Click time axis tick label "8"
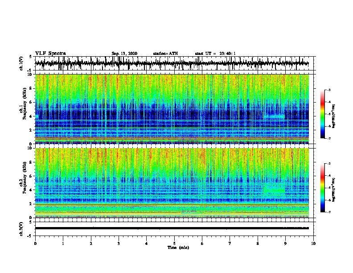Image resolution: width=353 pixels, height=273 pixels. (x=258, y=244)
